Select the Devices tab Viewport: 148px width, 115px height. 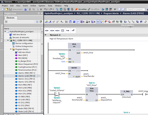click(10, 18)
